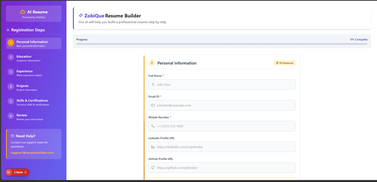Open the Review step

(34, 117)
